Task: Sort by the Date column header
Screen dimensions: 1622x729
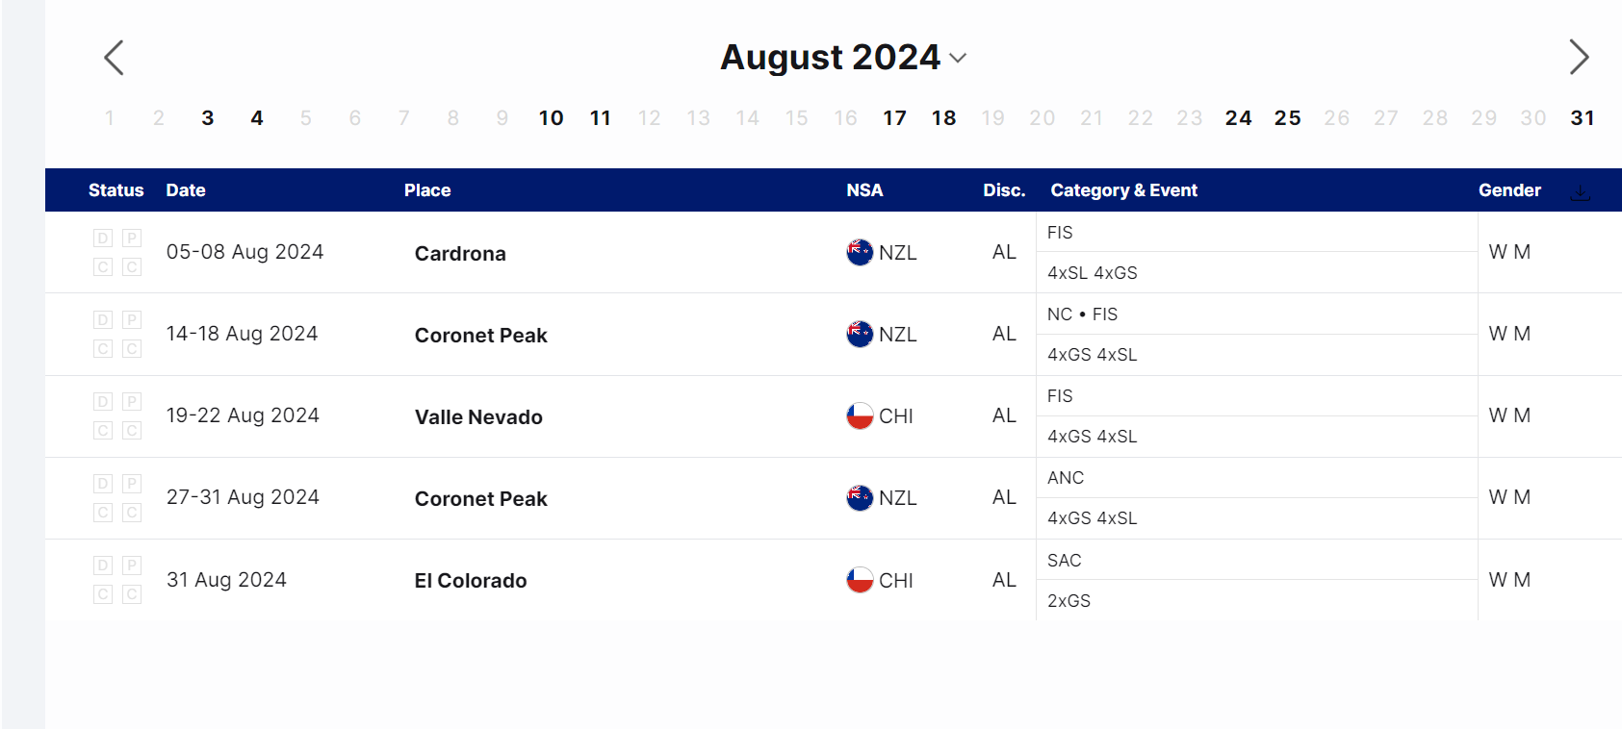Action: (186, 190)
